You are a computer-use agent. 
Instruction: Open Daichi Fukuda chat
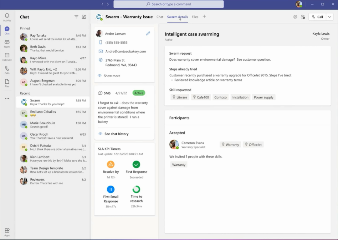point(53,147)
